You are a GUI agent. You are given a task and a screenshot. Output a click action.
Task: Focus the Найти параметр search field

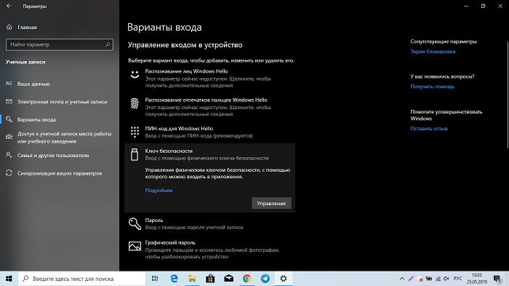tap(60, 44)
